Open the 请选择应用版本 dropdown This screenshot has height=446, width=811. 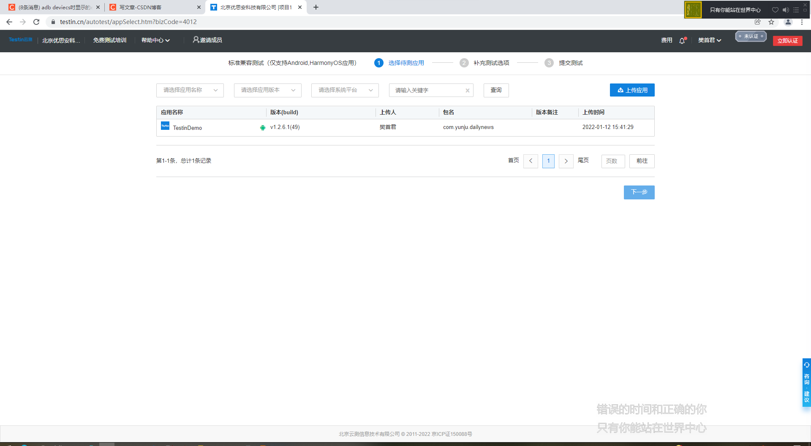click(268, 90)
